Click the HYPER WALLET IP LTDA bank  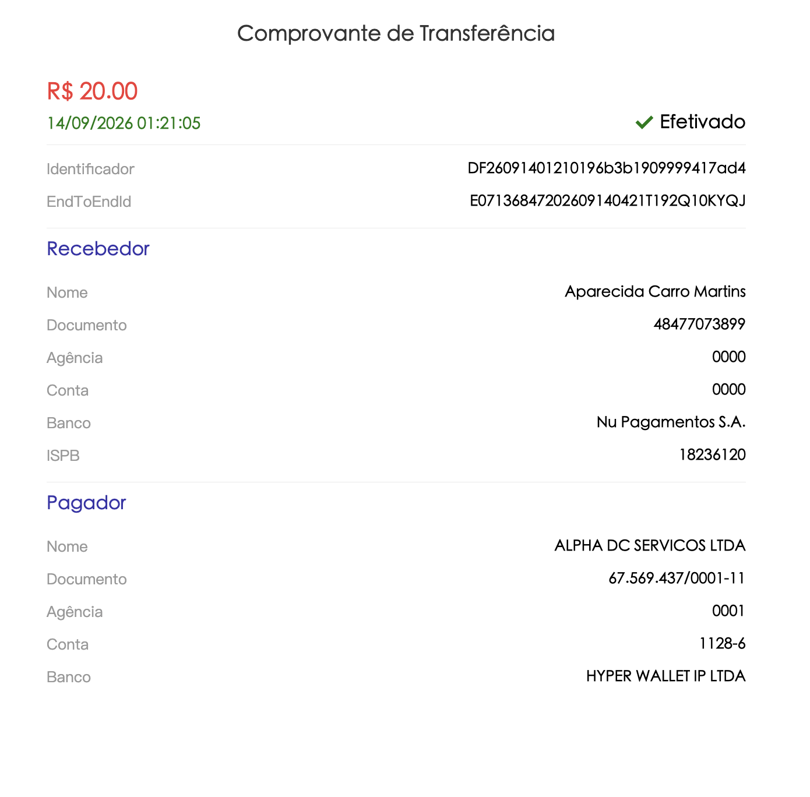[x=665, y=676]
